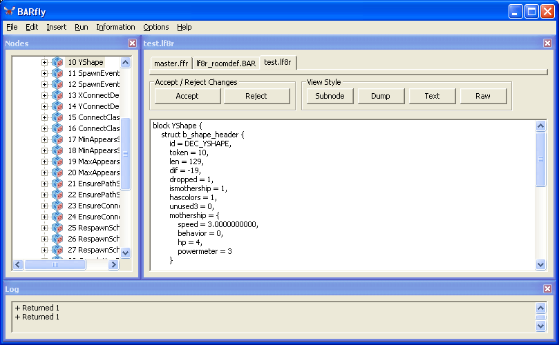Viewport: 559px width, 345px height.
Task: Click the Nodes tree scroll down arrow
Action: [x=126, y=253]
